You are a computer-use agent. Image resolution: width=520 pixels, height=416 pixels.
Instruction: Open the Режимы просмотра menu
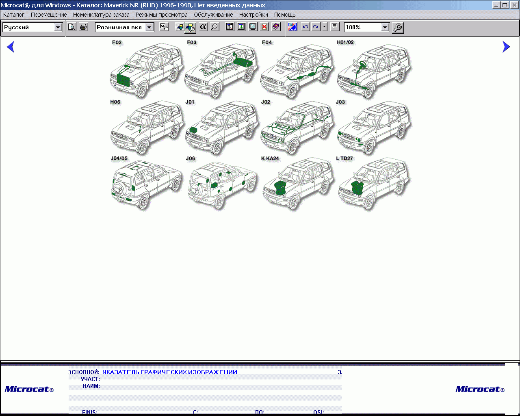(x=162, y=15)
